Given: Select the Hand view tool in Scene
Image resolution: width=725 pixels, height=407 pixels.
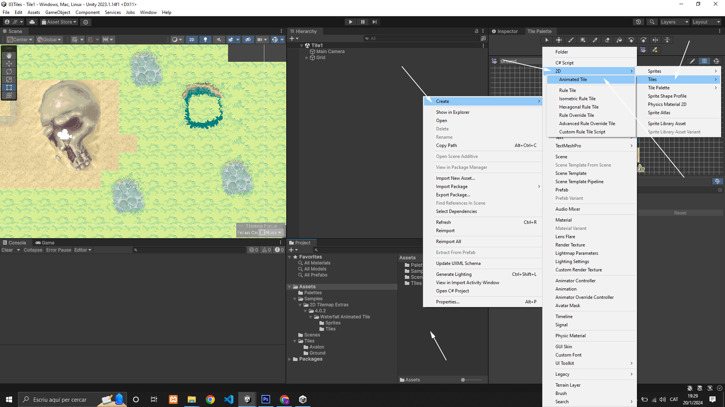Looking at the screenshot, I should click(9, 55).
